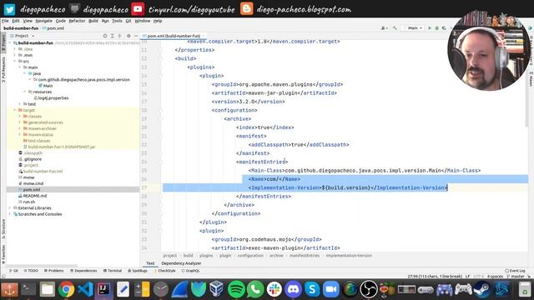This screenshot has width=534, height=300.
Task: Hide the Project panel with minus icon
Action: 136,36
